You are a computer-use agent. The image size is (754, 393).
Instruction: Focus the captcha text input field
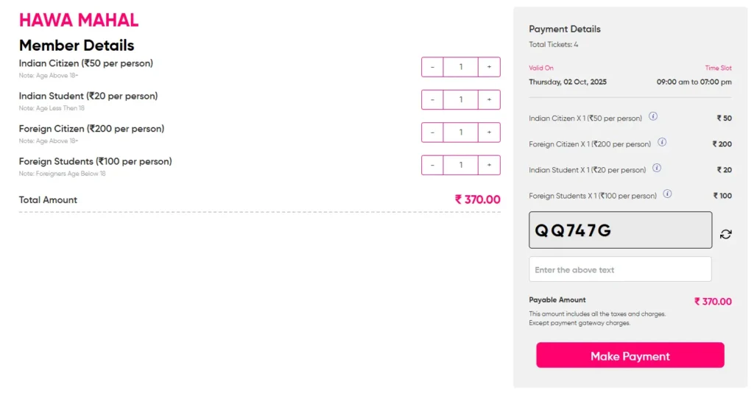pos(620,269)
